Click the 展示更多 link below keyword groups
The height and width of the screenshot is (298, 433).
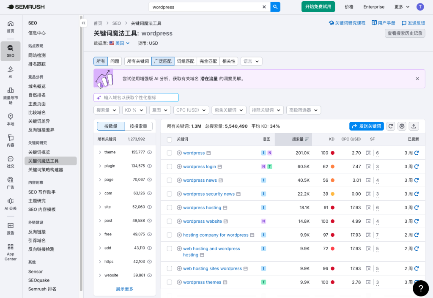[x=124, y=289]
